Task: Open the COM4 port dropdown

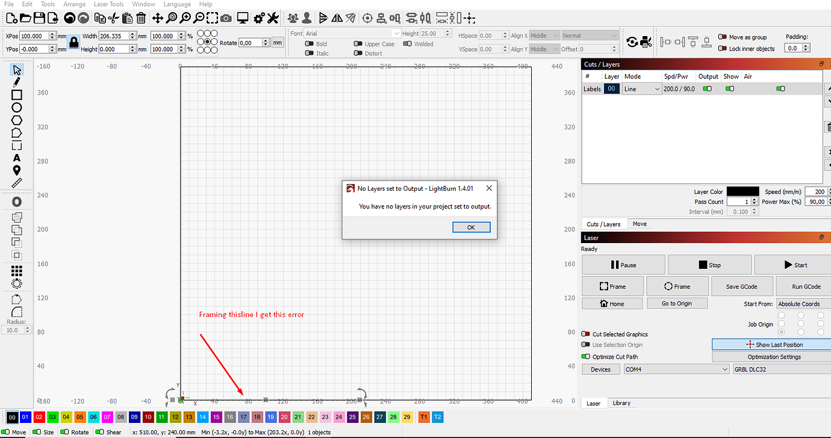Action: [x=676, y=369]
